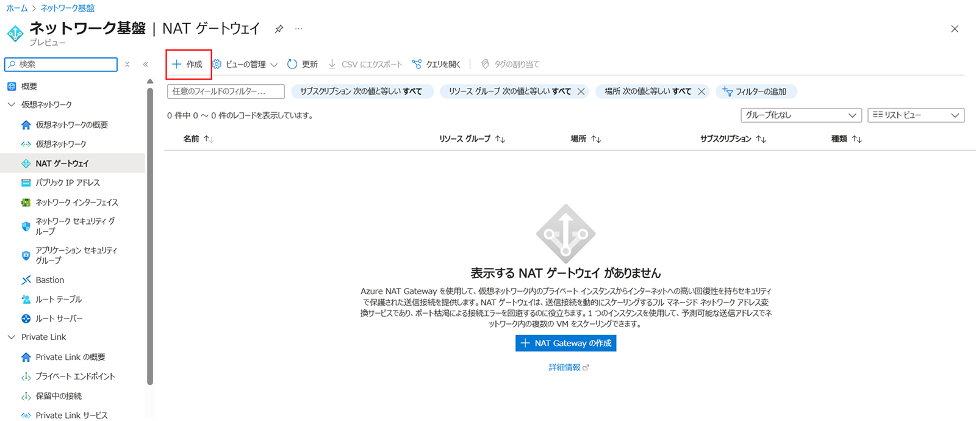
Task: Open the ビューの管理 dropdown
Action: [x=245, y=64]
